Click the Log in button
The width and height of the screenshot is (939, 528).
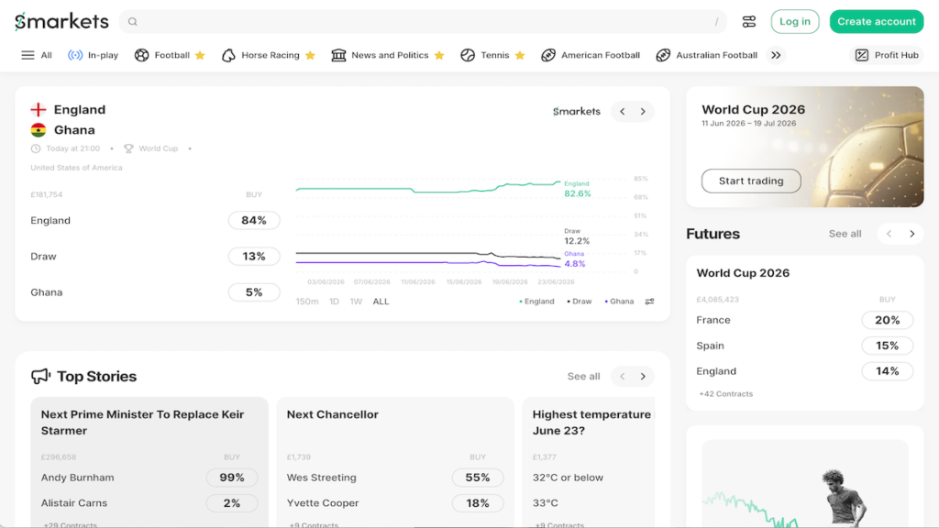(795, 22)
